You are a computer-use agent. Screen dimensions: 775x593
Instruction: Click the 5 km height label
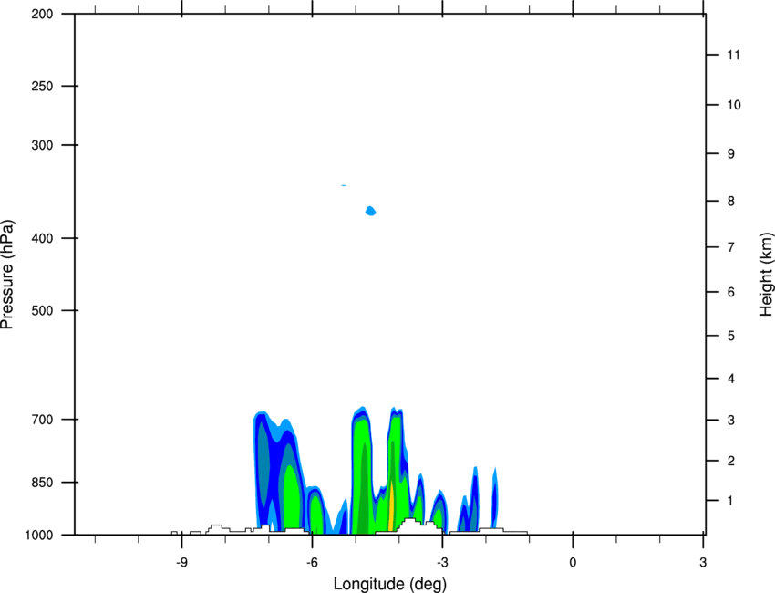coord(731,336)
